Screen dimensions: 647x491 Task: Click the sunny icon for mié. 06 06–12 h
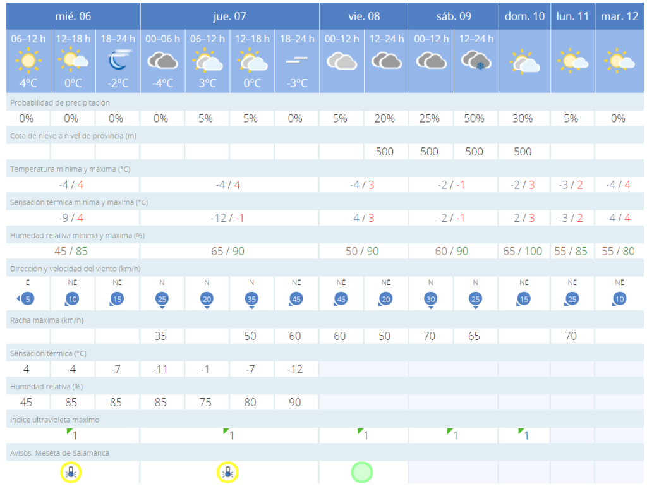click(28, 60)
